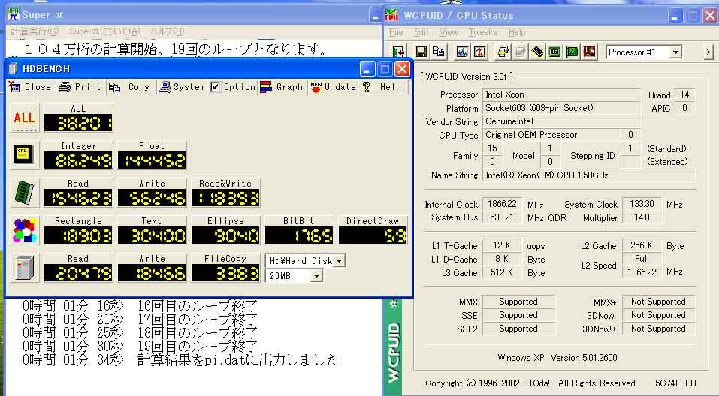719x396 pixels.
Task: Open the 計算実行(C) menu in Super π
Action: 35,31
